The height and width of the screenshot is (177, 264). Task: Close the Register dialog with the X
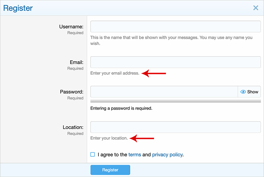coord(255,8)
